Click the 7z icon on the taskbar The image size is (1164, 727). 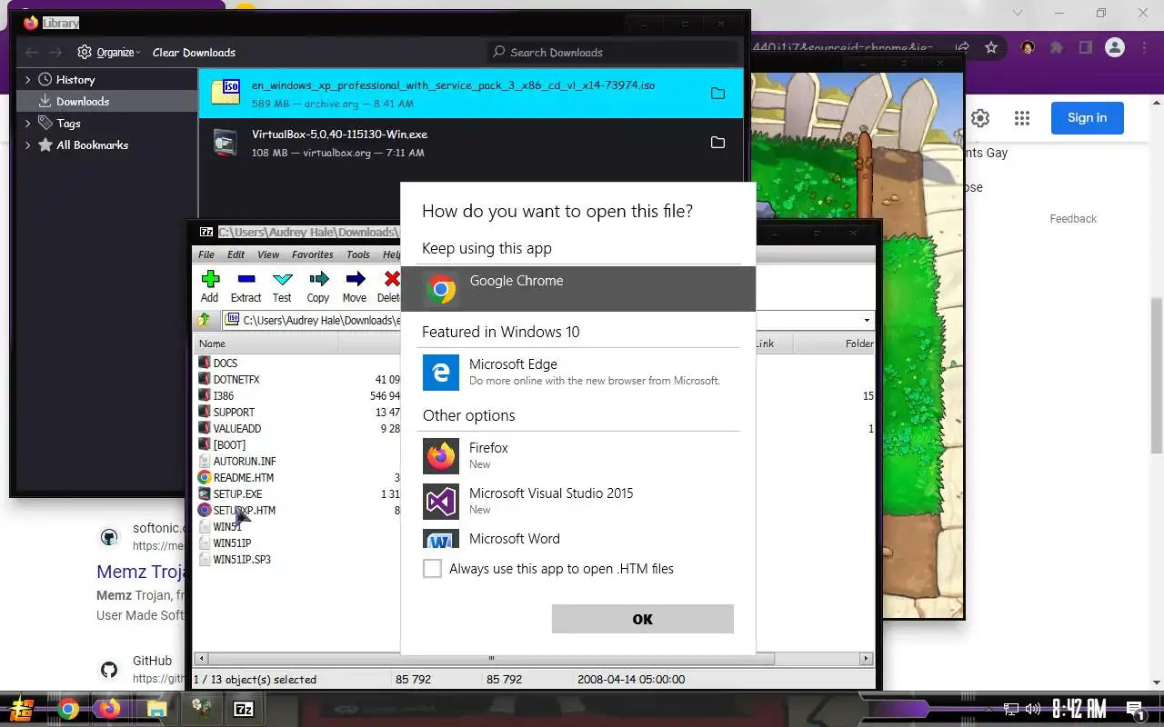[244, 709]
